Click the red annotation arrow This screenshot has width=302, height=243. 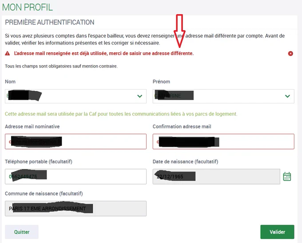click(x=179, y=31)
